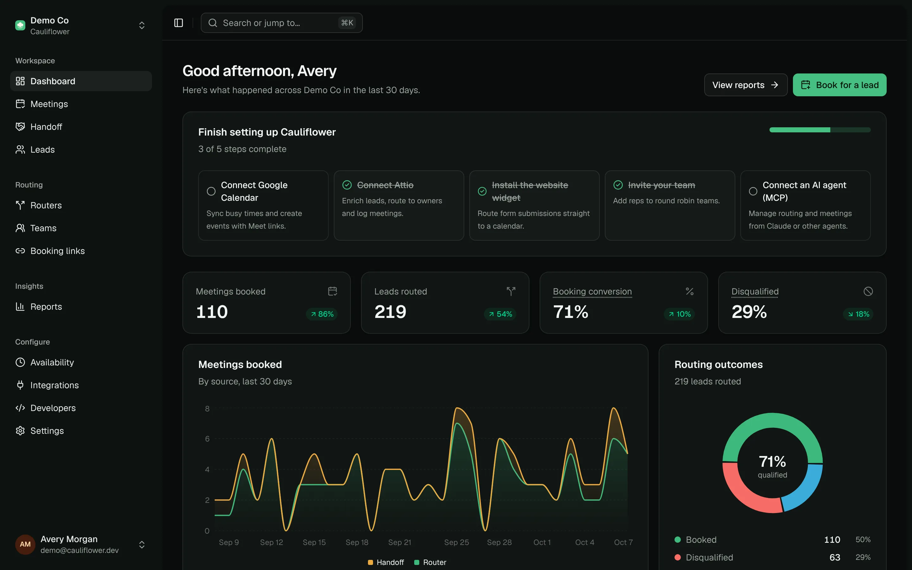Click the green check icon beside Connect Attio
Screen dimensions: 912x570
tap(347, 185)
